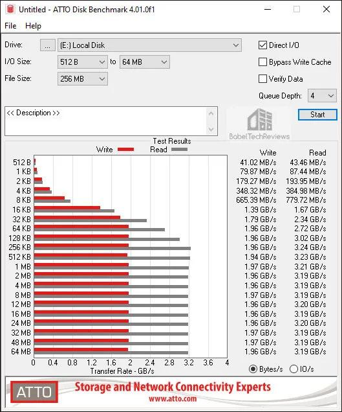Click the 2.34 GB/s read value
This screenshot has width=342, height=412.
(310, 219)
